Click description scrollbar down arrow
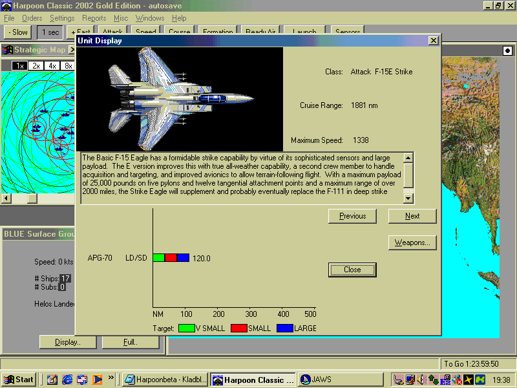Screen dimensions: 517x388 [x=408, y=199]
